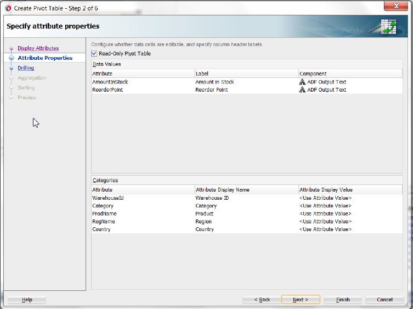
Task: Click the Attribute Display Name column header
Action: pyautogui.click(x=246, y=189)
